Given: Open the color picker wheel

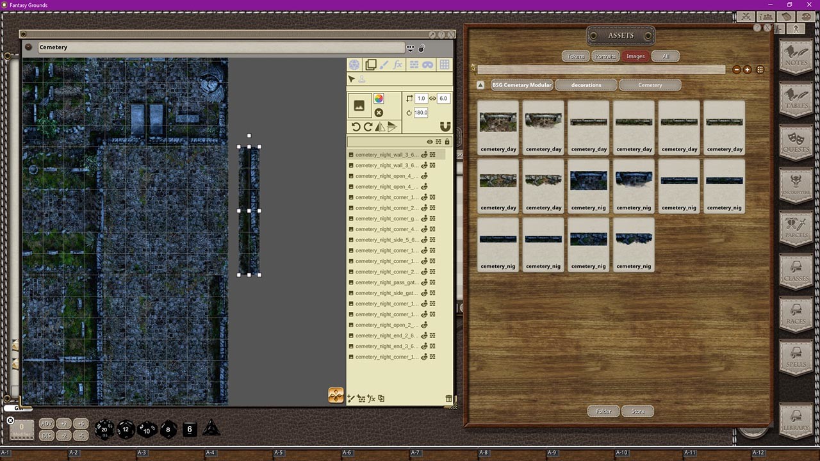Looking at the screenshot, I should click(379, 99).
